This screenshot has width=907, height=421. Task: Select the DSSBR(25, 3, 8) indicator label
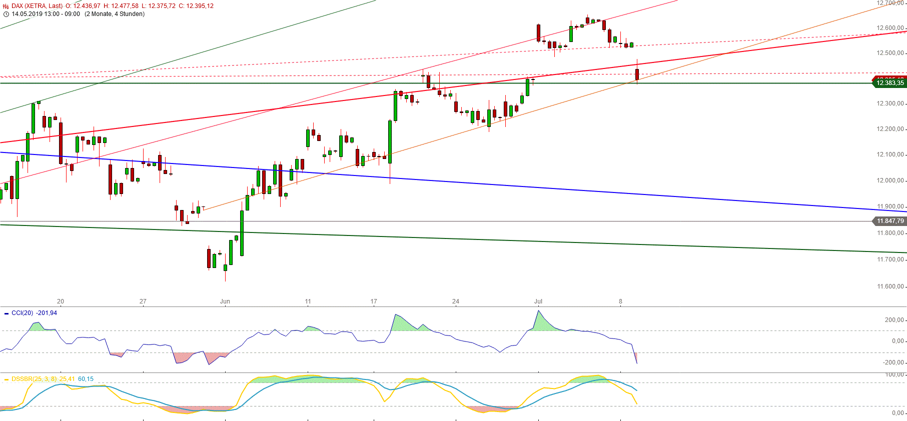click(34, 379)
